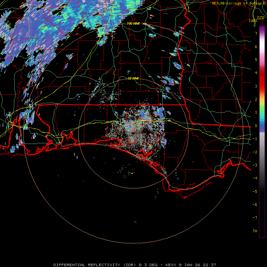
Task: Click the "-4" value on the dB scale
Action: (255, 178)
